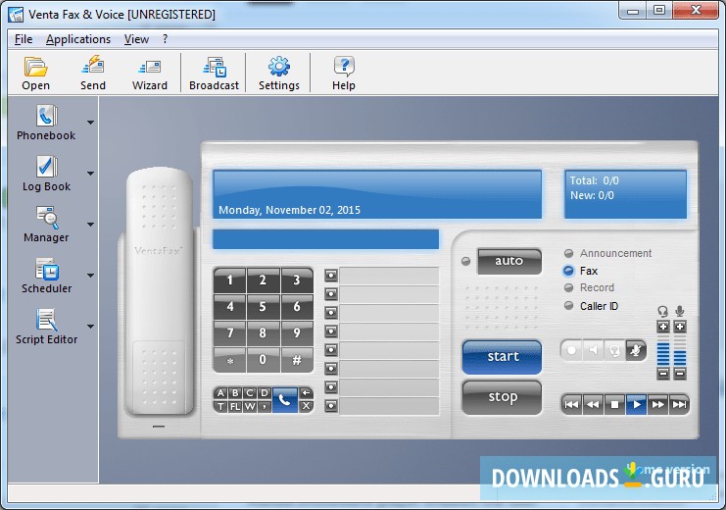Open the Script Editor from the sidebar
726x510 pixels.
click(x=46, y=327)
